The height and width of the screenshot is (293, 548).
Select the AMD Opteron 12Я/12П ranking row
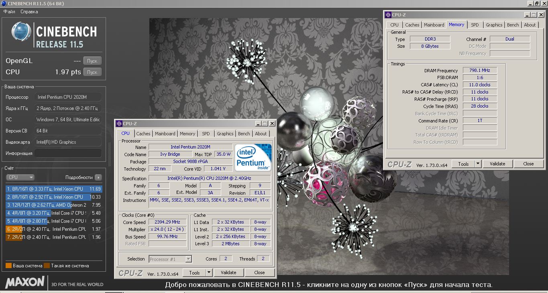click(x=54, y=205)
